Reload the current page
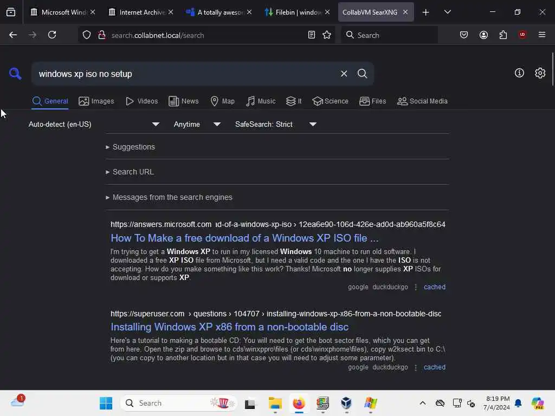 point(52,35)
